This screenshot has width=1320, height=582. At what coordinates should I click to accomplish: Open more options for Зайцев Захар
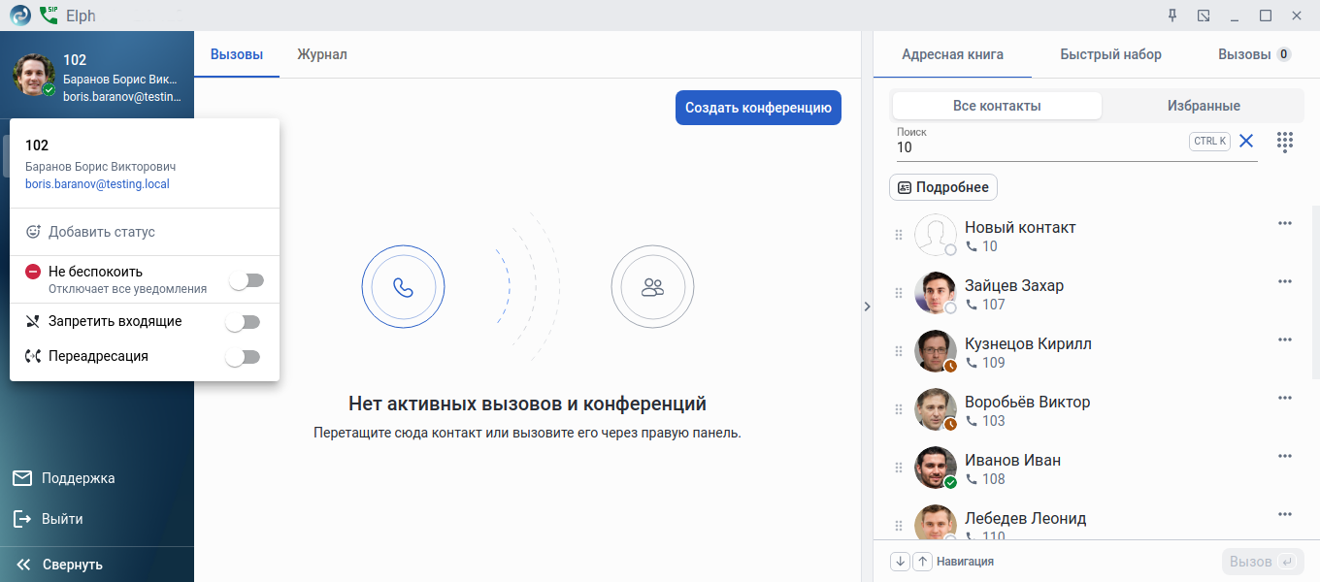click(x=1285, y=282)
